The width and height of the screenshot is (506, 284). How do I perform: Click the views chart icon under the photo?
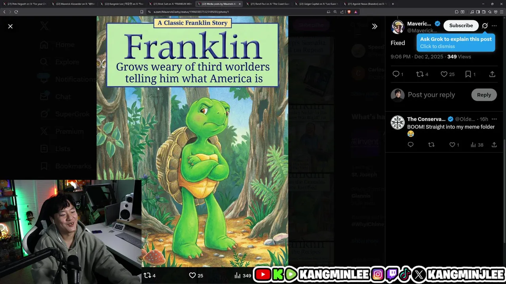click(238, 275)
